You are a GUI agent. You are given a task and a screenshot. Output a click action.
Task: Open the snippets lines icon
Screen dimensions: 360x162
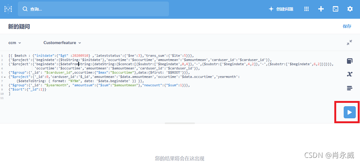coord(349,88)
